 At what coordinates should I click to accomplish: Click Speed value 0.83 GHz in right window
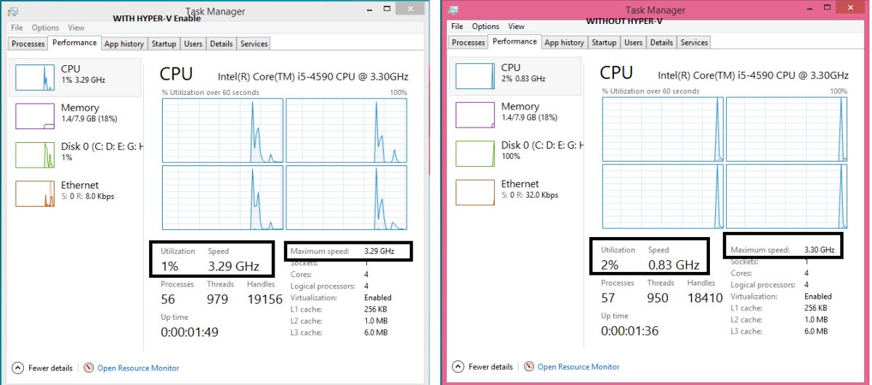(x=674, y=265)
